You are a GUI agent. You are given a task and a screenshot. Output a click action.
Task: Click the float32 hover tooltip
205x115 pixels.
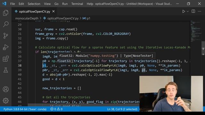pos(106,56)
